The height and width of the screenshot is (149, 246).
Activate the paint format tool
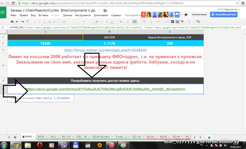[x=27, y=22]
